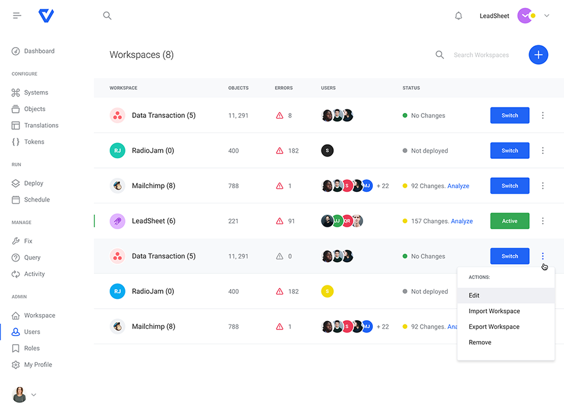Open the LeadSheet row three-dot menu
Viewport: 564px width, 407px height.
pyautogui.click(x=543, y=221)
